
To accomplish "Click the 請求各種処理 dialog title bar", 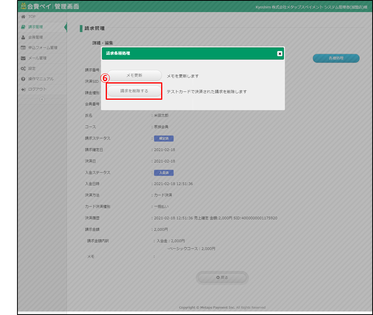I will (x=186, y=54).
